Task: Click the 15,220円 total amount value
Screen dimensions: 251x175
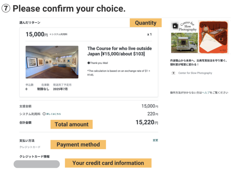Action: [x=147, y=122]
